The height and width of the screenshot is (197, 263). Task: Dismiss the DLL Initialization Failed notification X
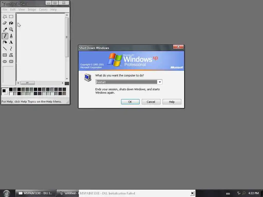click(192, 193)
